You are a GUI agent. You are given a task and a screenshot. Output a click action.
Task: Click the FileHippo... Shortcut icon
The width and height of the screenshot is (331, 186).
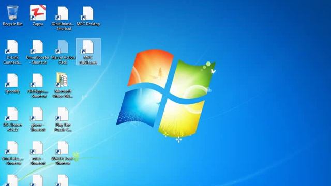point(38,86)
